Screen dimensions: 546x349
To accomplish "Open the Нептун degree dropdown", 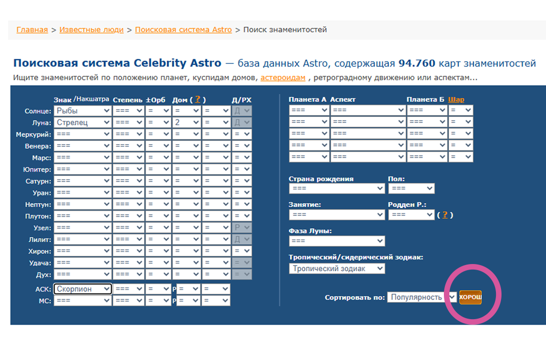I will click(x=128, y=204).
